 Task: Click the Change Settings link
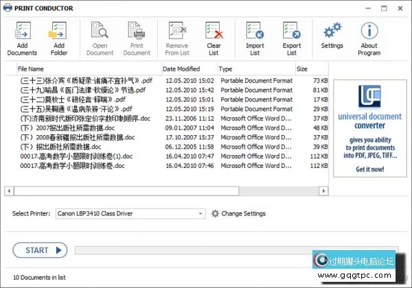[242, 213]
